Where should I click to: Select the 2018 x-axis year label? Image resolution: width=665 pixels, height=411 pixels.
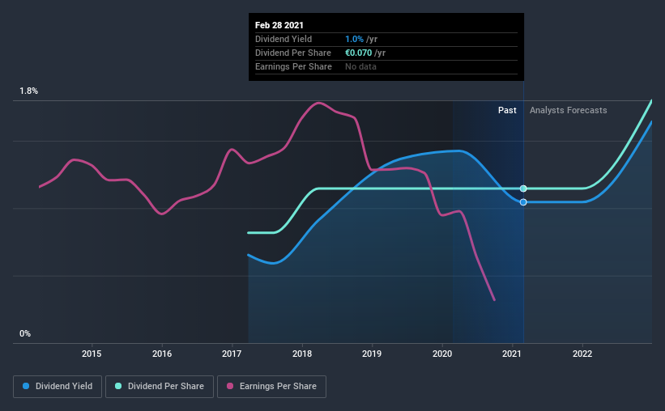click(x=302, y=354)
